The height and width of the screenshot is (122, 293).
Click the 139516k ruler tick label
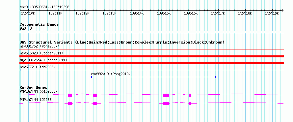click(190, 13)
